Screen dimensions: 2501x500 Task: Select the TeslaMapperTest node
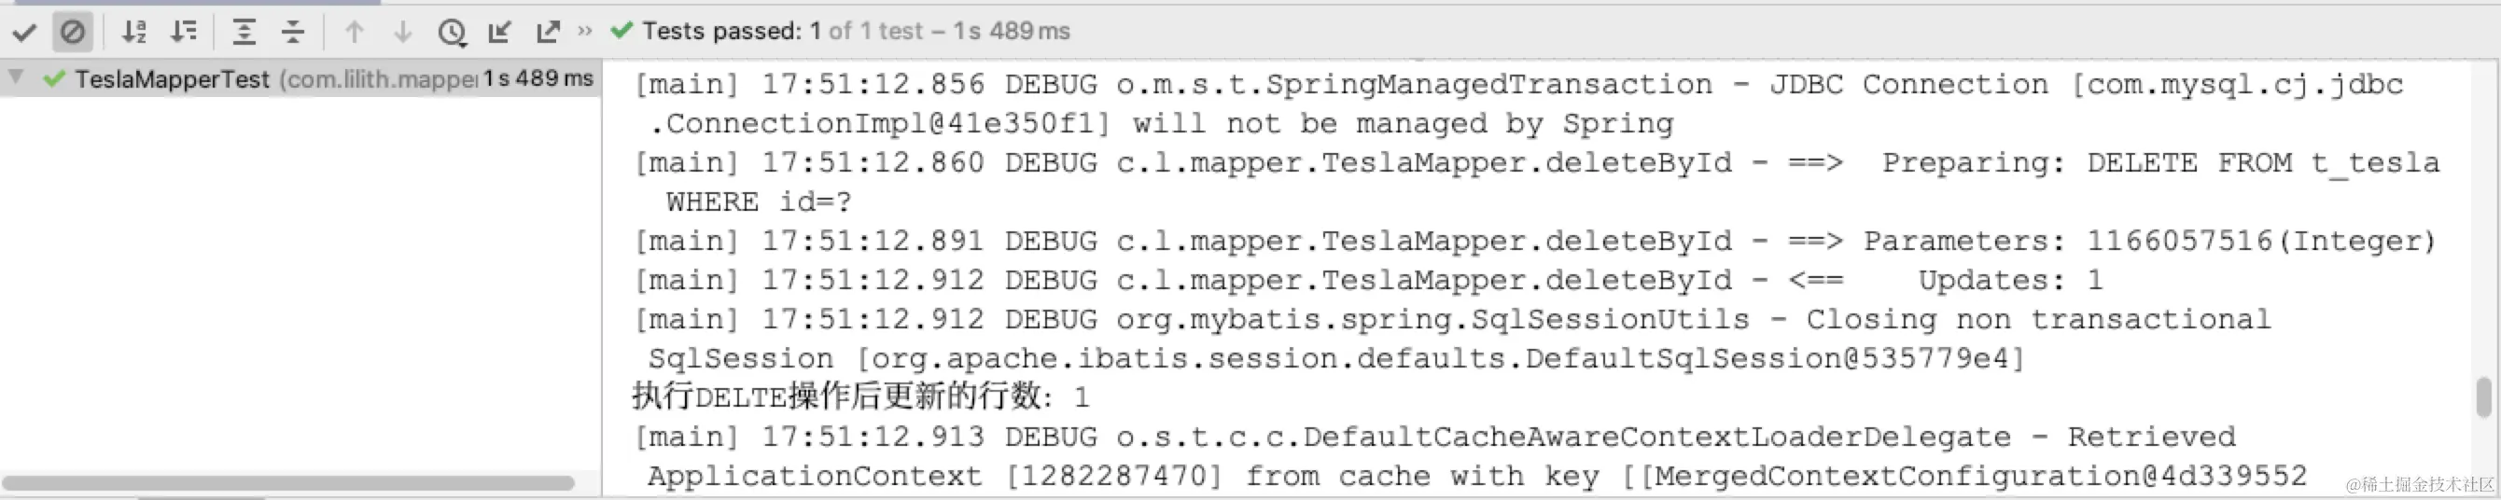coord(301,78)
